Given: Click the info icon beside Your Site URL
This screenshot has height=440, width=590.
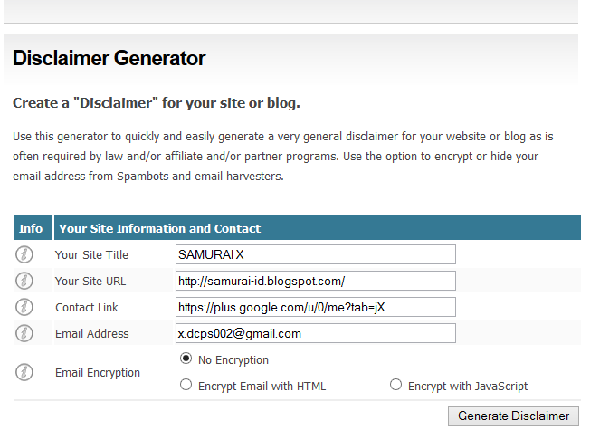Looking at the screenshot, I should [24, 282].
